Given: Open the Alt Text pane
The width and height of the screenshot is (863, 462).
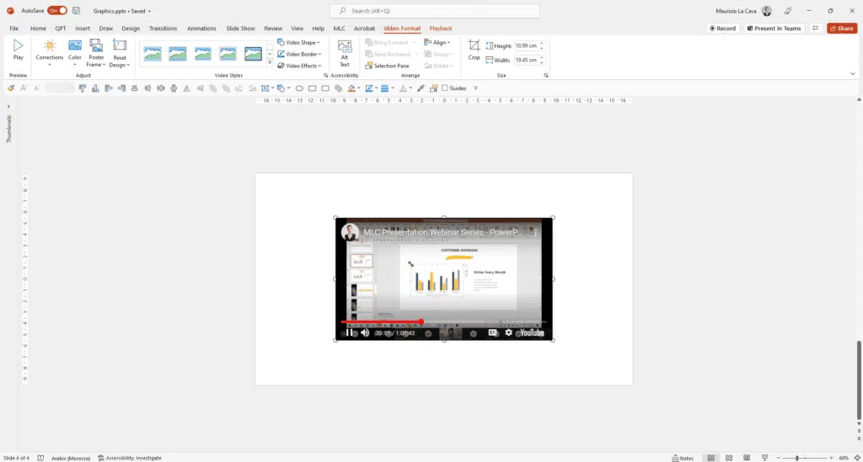Looking at the screenshot, I should [x=344, y=52].
